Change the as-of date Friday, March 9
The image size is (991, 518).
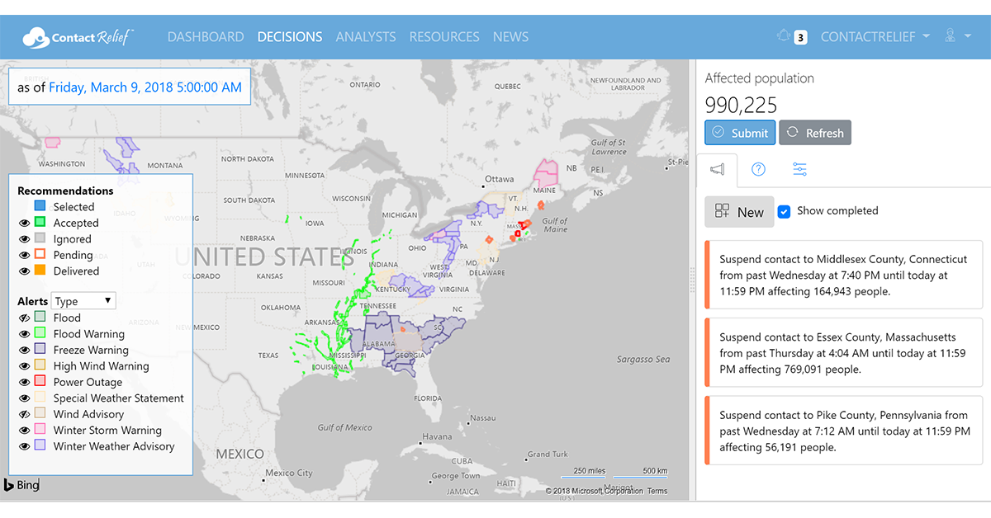coord(145,87)
